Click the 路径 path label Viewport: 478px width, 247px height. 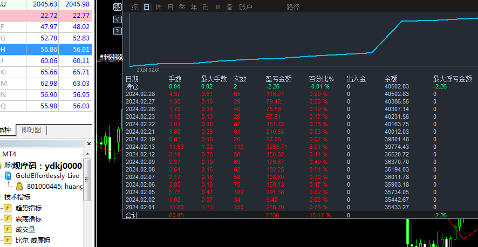(x=293, y=8)
